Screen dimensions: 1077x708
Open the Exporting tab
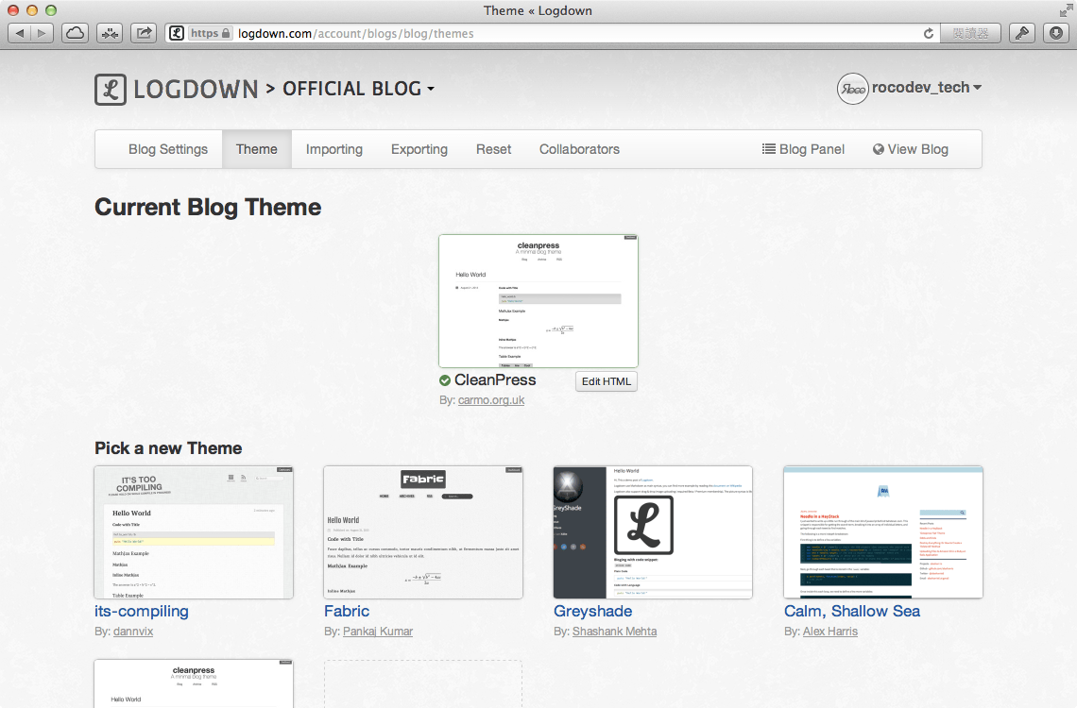click(x=419, y=149)
